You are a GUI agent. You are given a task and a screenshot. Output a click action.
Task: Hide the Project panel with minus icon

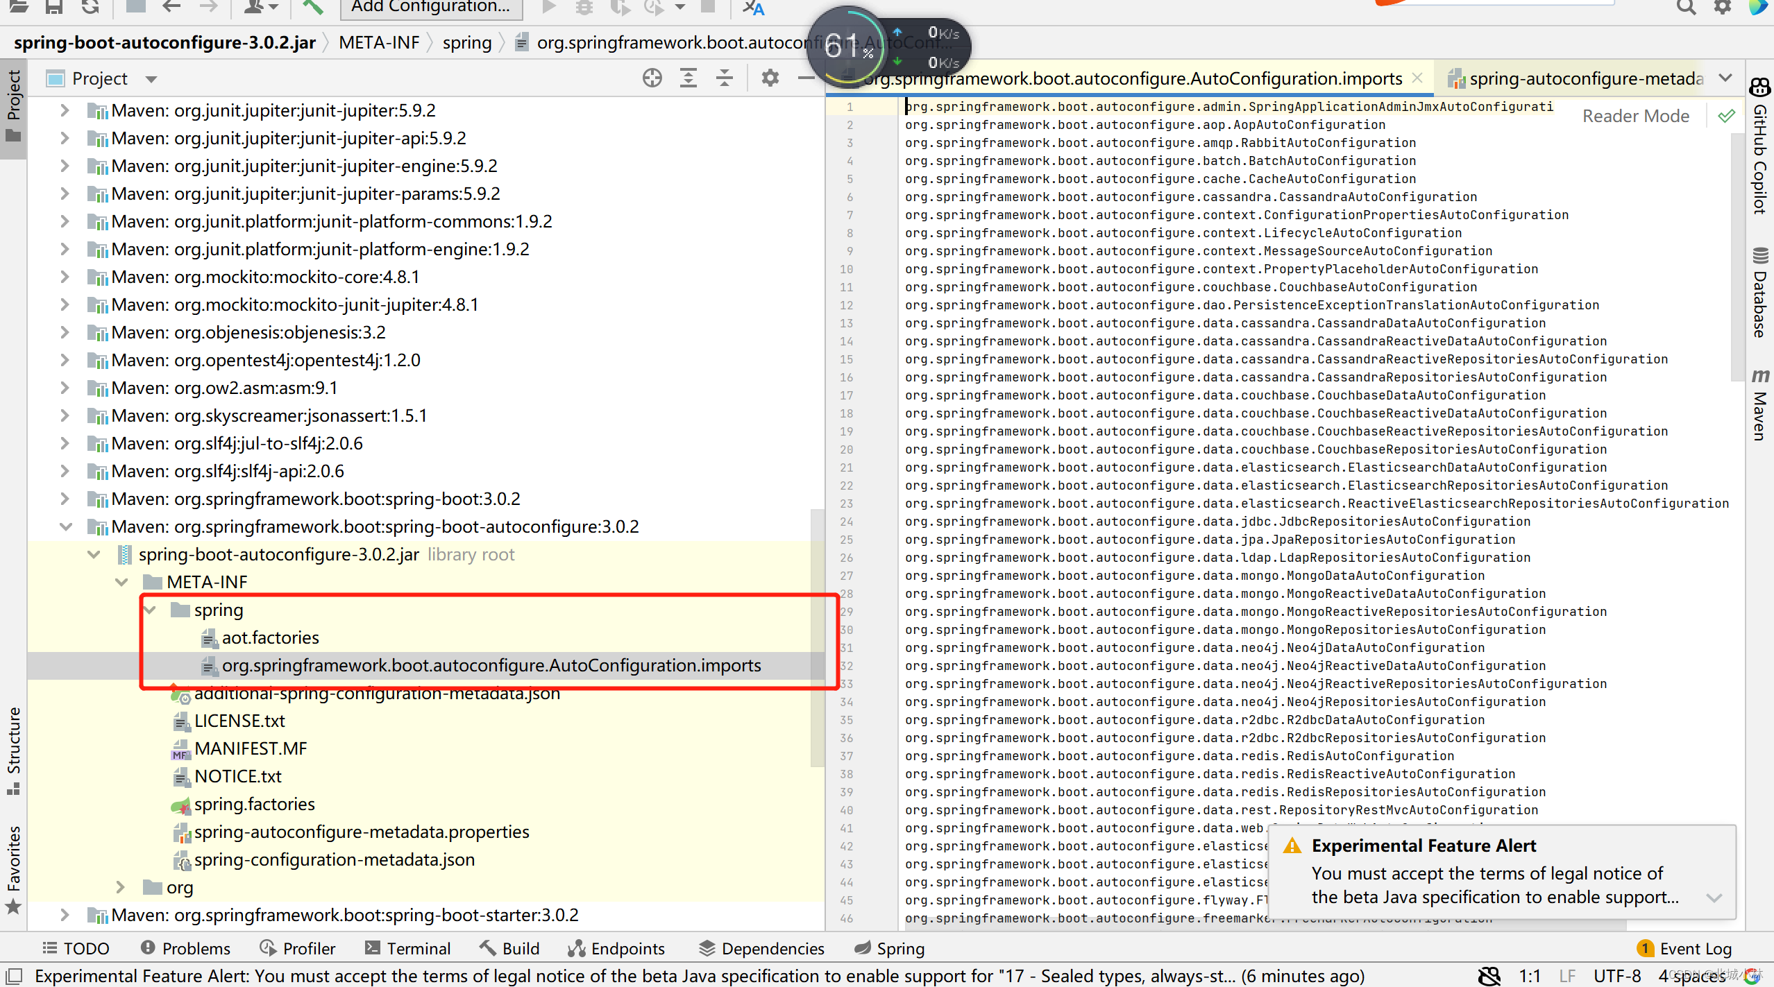(x=806, y=78)
